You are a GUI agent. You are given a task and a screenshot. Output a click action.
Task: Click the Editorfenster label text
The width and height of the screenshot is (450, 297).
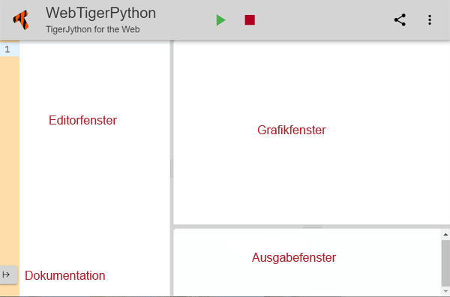tap(82, 120)
